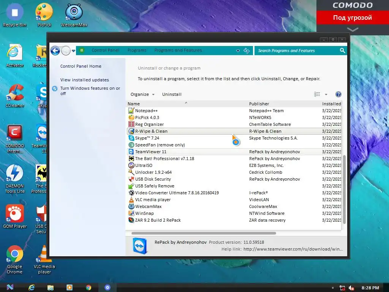Sort by the Installed column header
This screenshot has height=292, width=389.
[x=331, y=104]
